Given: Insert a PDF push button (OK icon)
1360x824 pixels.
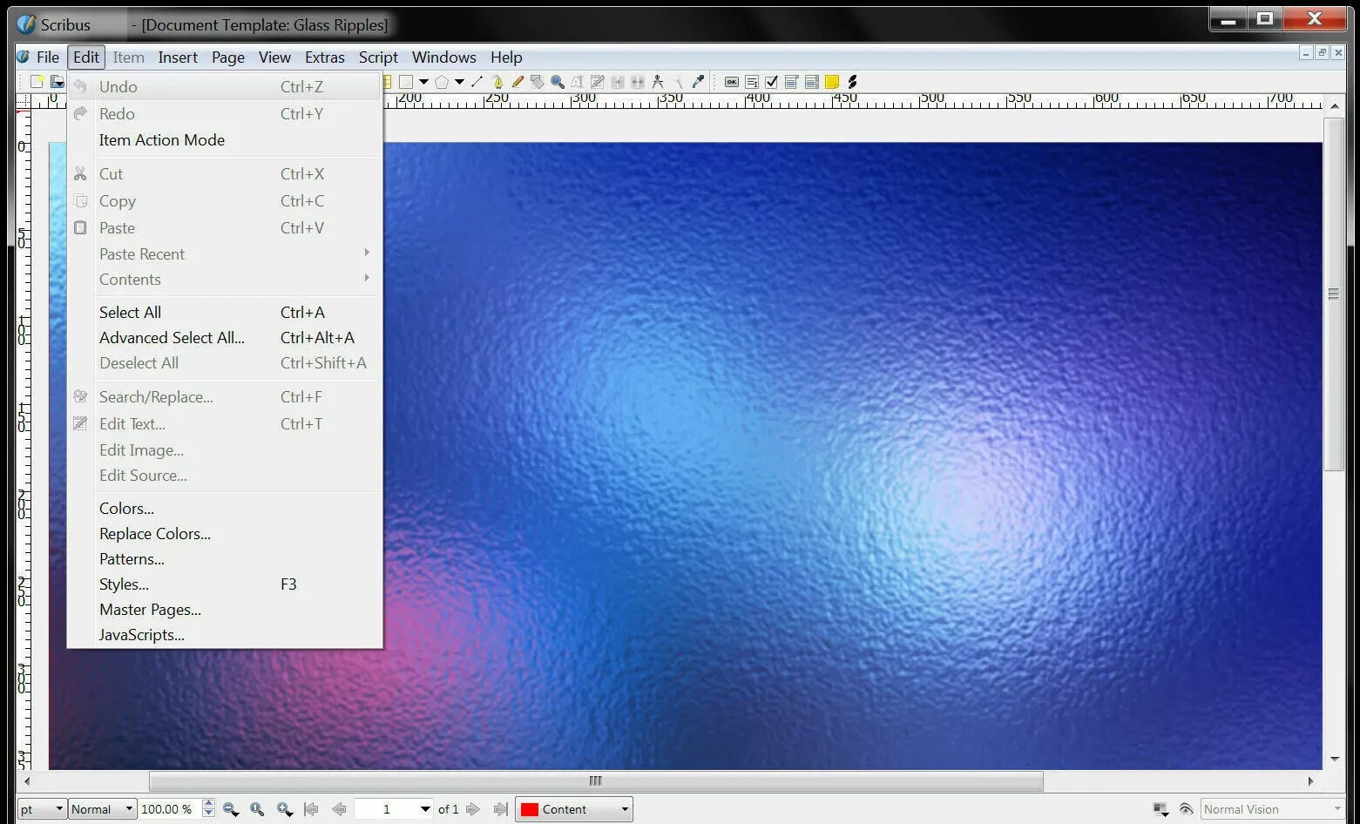Looking at the screenshot, I should pos(732,82).
